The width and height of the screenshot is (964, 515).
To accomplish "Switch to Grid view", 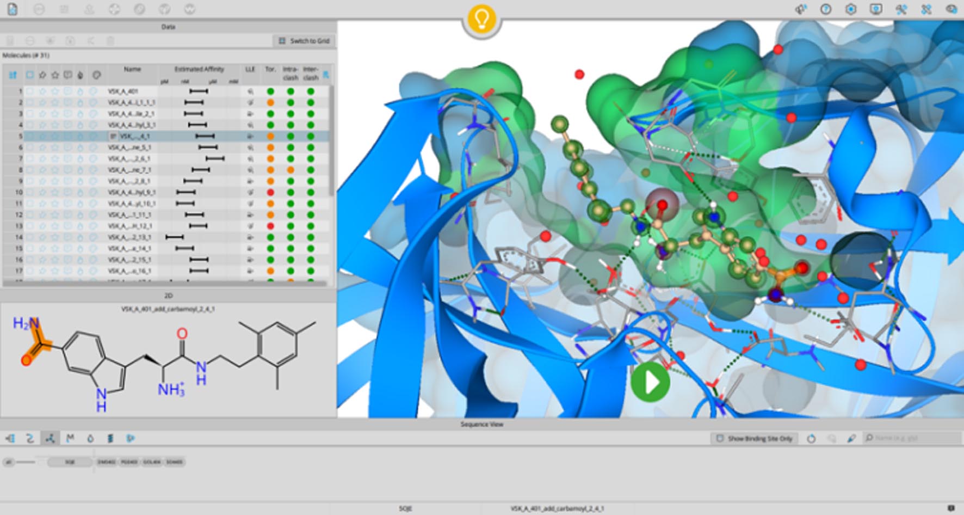I will [304, 41].
